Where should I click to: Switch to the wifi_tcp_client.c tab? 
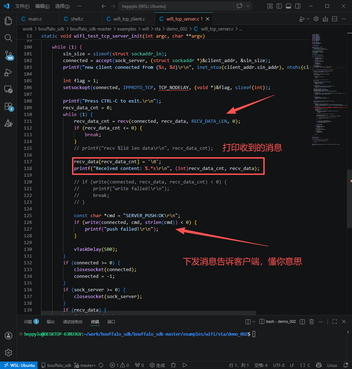click(128, 19)
